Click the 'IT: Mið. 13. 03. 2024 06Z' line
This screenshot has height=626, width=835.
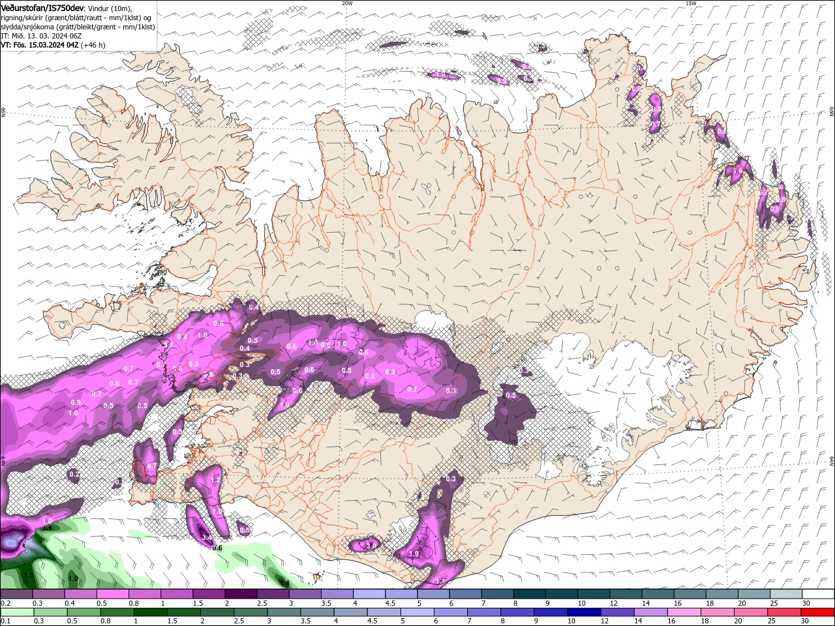click(41, 36)
